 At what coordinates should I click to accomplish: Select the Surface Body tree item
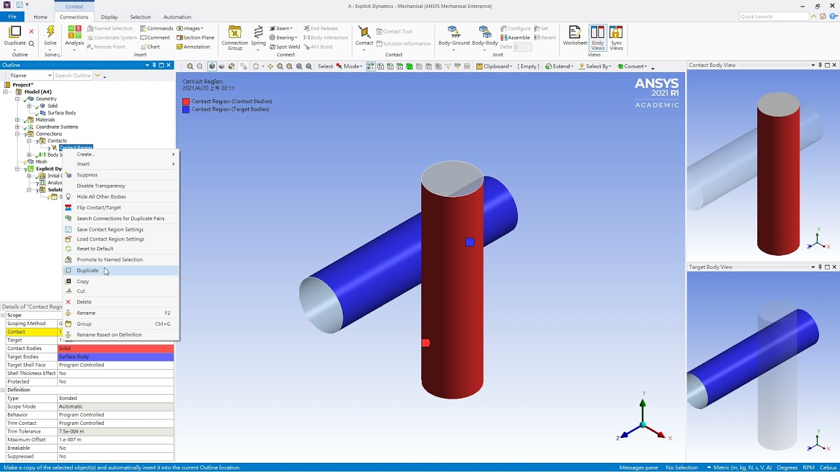pyautogui.click(x=62, y=113)
